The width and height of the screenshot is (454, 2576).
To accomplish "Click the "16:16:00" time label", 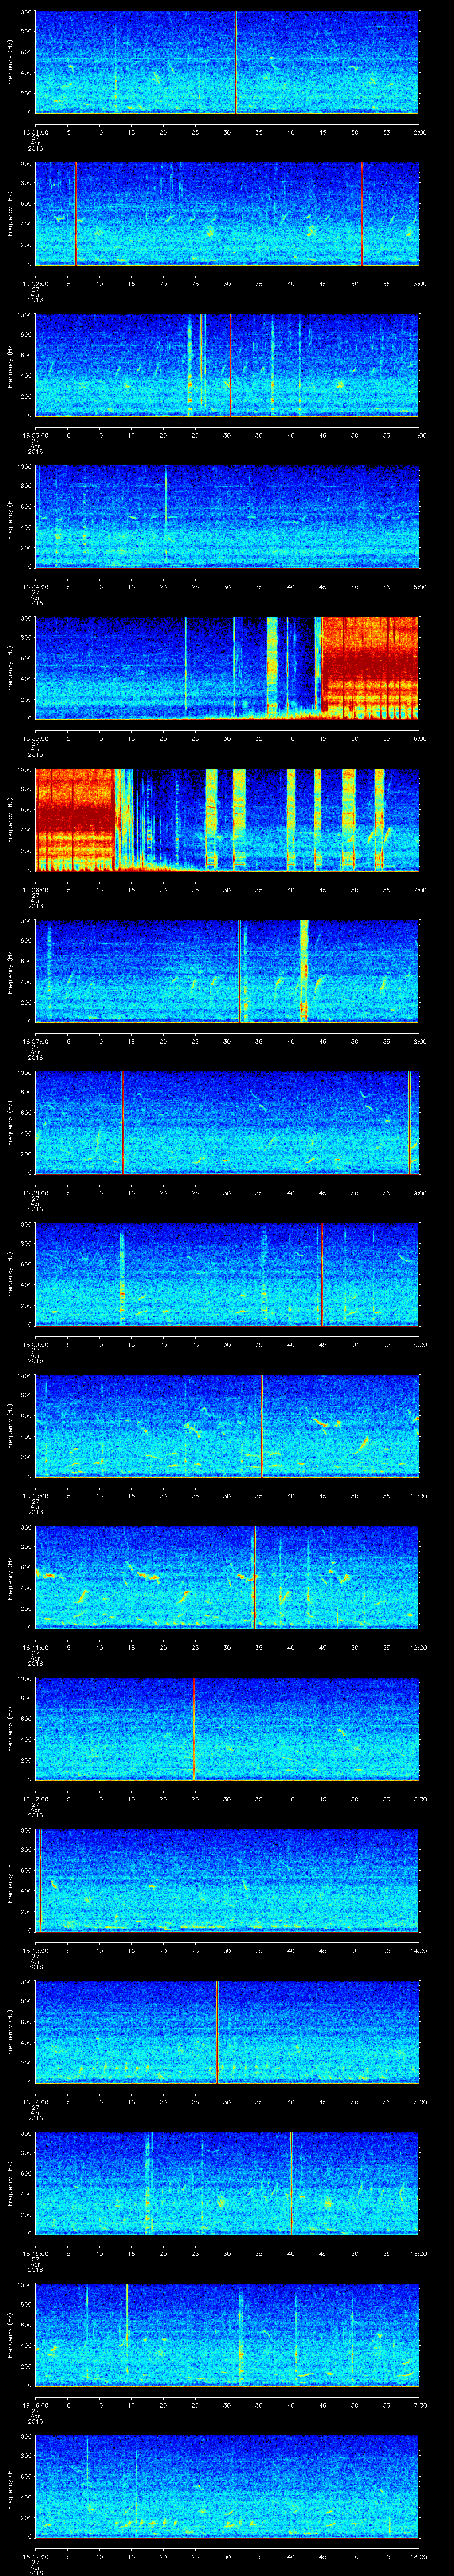I will [35, 2405].
